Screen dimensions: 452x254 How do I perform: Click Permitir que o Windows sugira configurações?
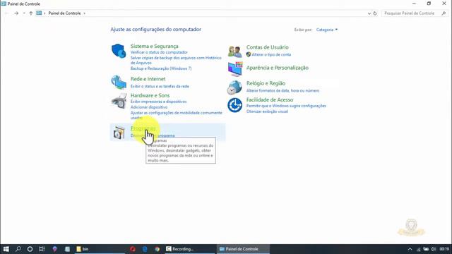[x=286, y=106]
